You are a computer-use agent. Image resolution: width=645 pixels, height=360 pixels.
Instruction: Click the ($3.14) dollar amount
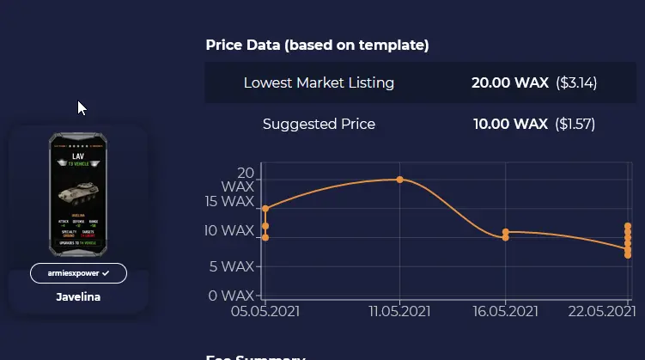[576, 82]
